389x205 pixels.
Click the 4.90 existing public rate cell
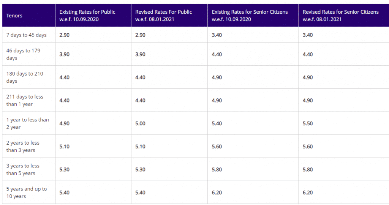click(65, 123)
